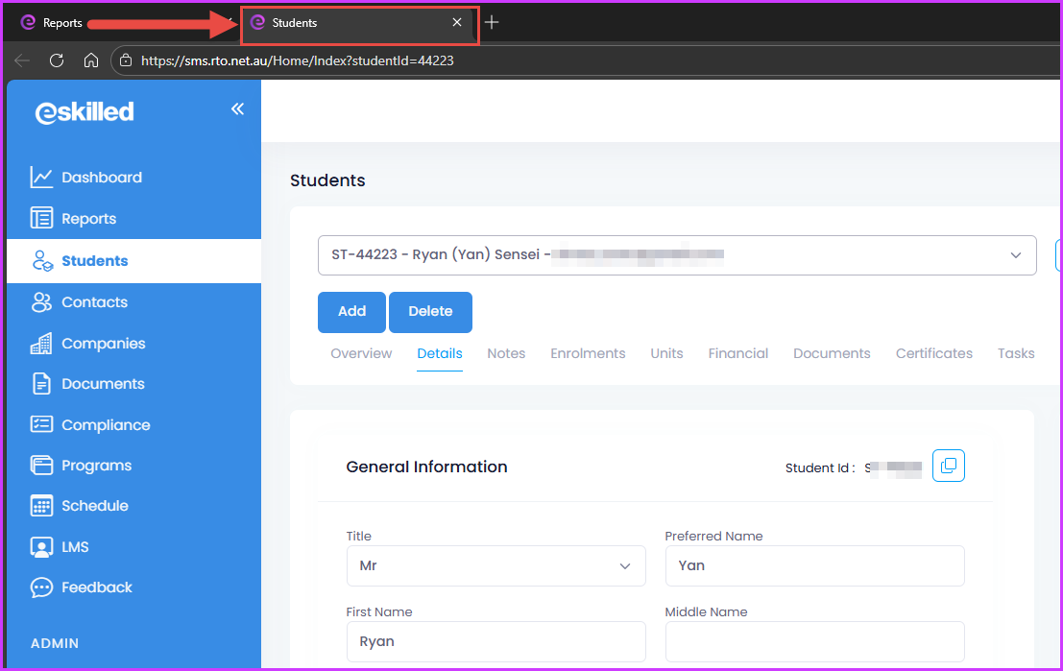Click the Compliance checklist icon
Screen dimensions: 1063x671
tap(41, 425)
